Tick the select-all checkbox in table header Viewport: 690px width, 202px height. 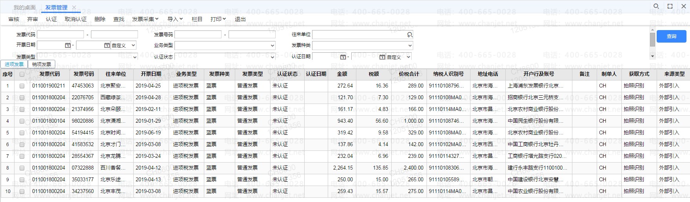click(x=22, y=74)
